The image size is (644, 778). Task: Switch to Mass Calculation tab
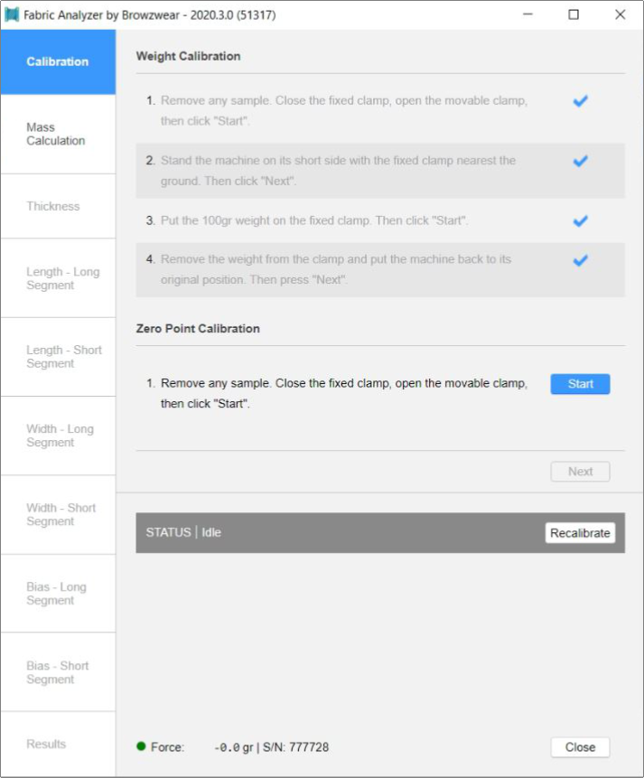click(58, 134)
